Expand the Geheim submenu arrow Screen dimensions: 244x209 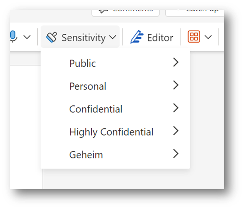[175, 154]
